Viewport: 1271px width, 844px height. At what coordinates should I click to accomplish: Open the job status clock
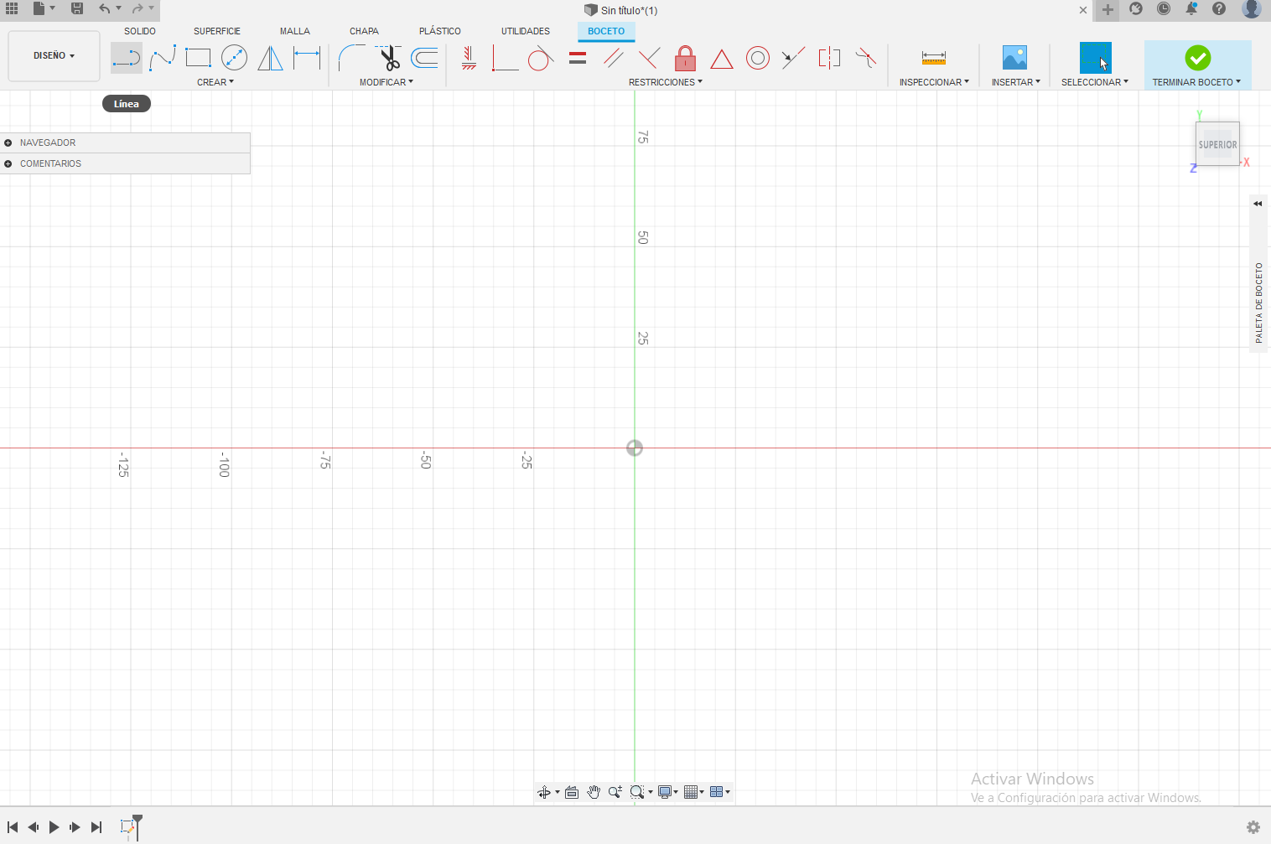click(1164, 9)
